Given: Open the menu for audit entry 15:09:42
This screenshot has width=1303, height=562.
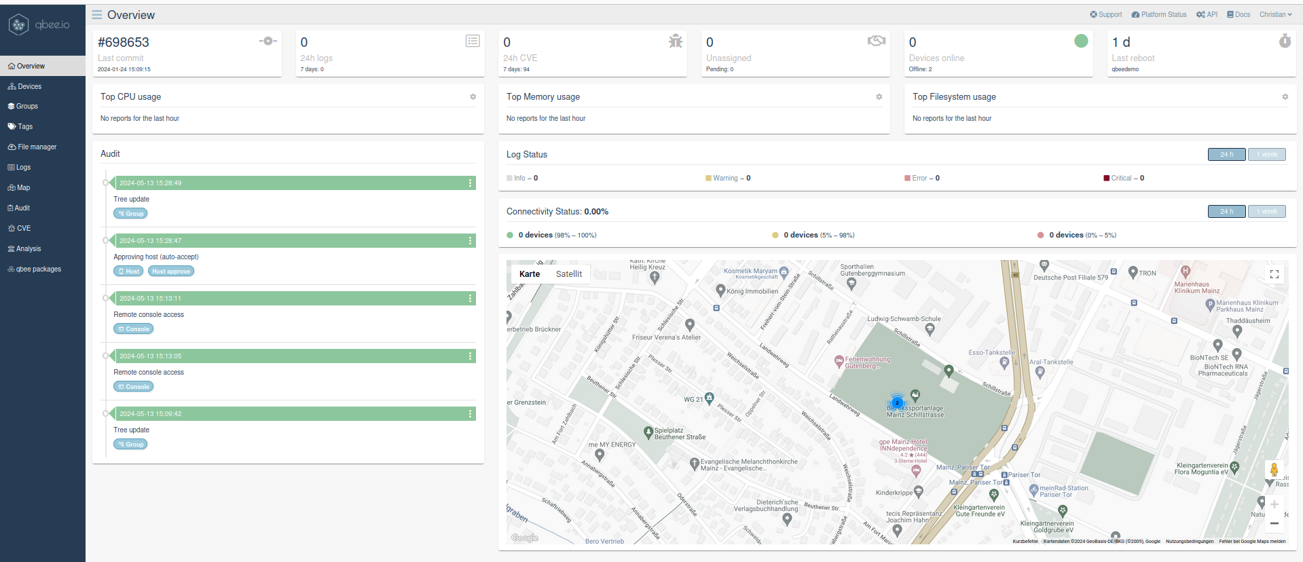Looking at the screenshot, I should tap(470, 414).
